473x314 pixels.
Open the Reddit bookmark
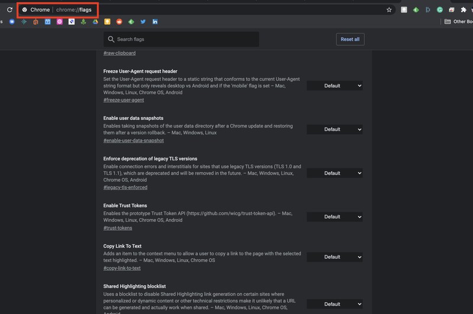tap(119, 21)
